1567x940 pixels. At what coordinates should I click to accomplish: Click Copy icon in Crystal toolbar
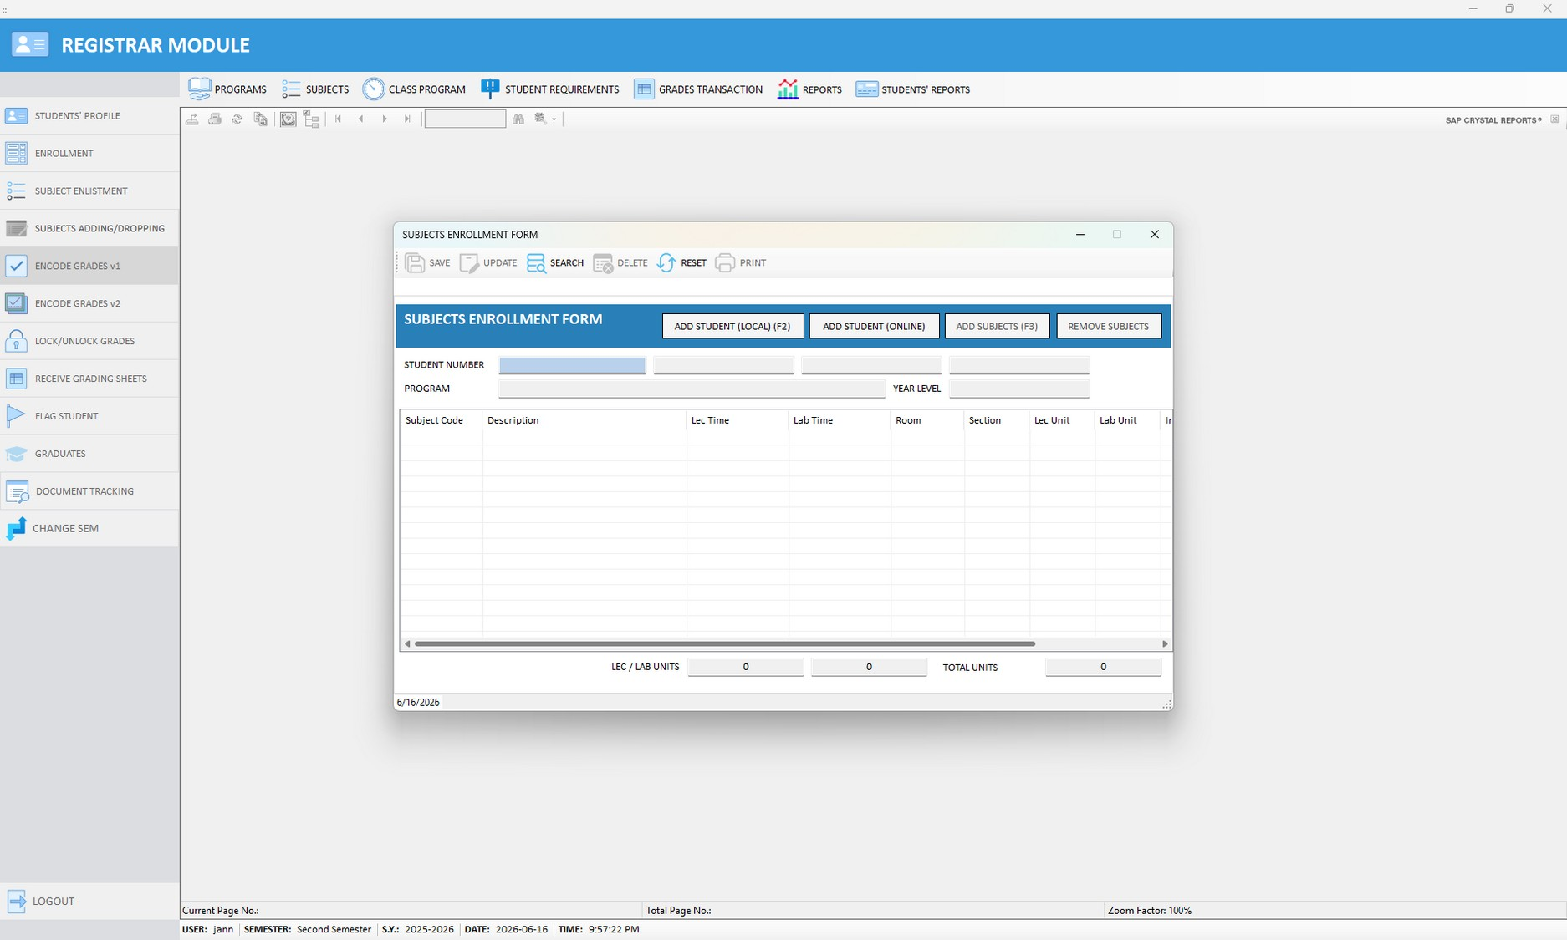pyautogui.click(x=261, y=119)
